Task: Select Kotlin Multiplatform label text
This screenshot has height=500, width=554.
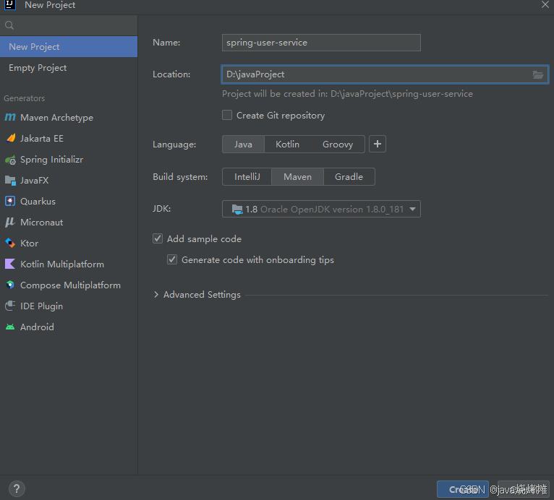Action: coord(62,264)
